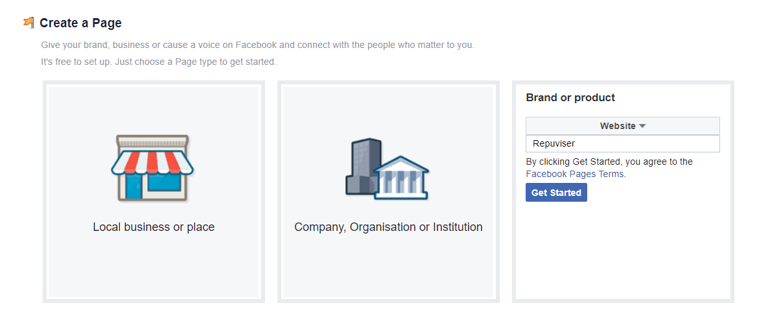Click the columned bank building icon
Screen dimensions: 770x312
coord(401,177)
